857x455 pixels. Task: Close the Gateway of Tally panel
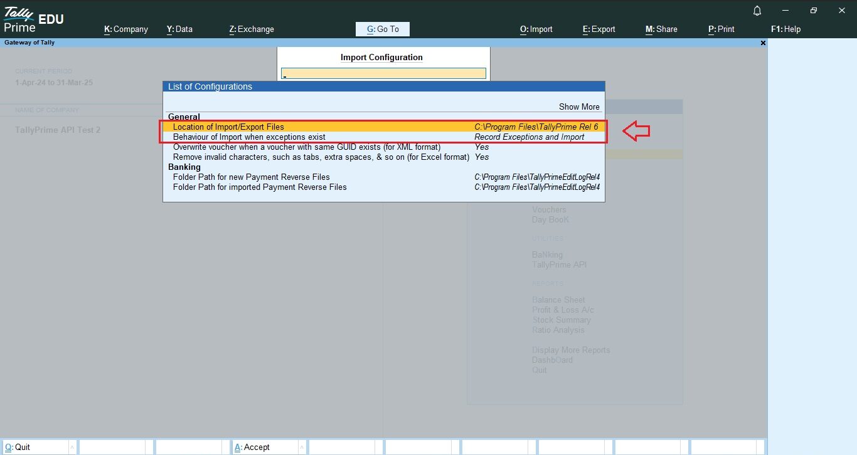(763, 43)
